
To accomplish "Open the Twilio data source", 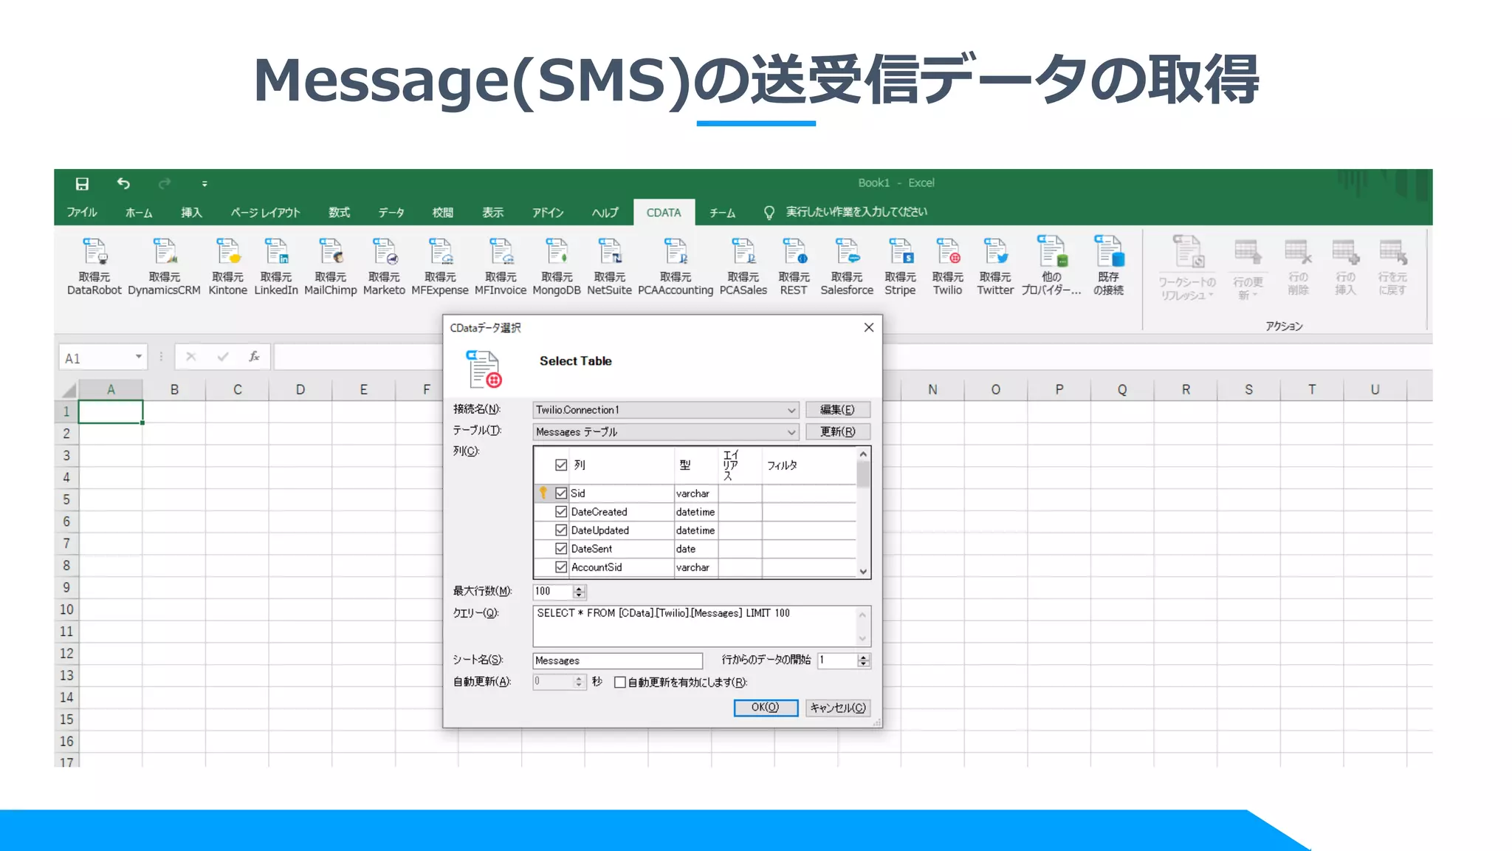I will coord(947,266).
